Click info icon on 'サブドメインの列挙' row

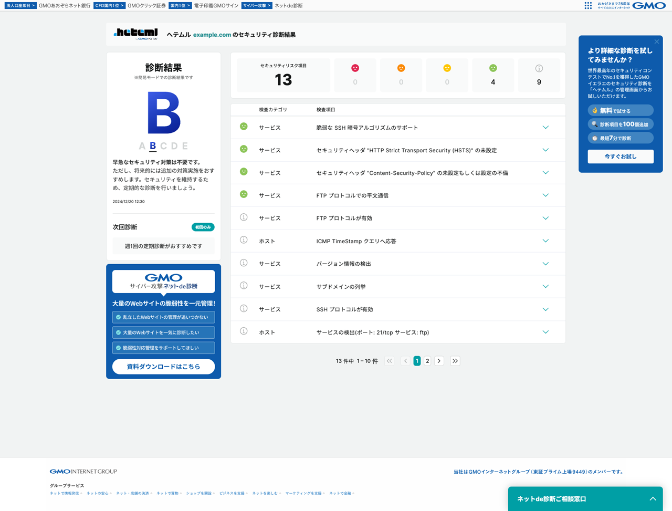(244, 286)
